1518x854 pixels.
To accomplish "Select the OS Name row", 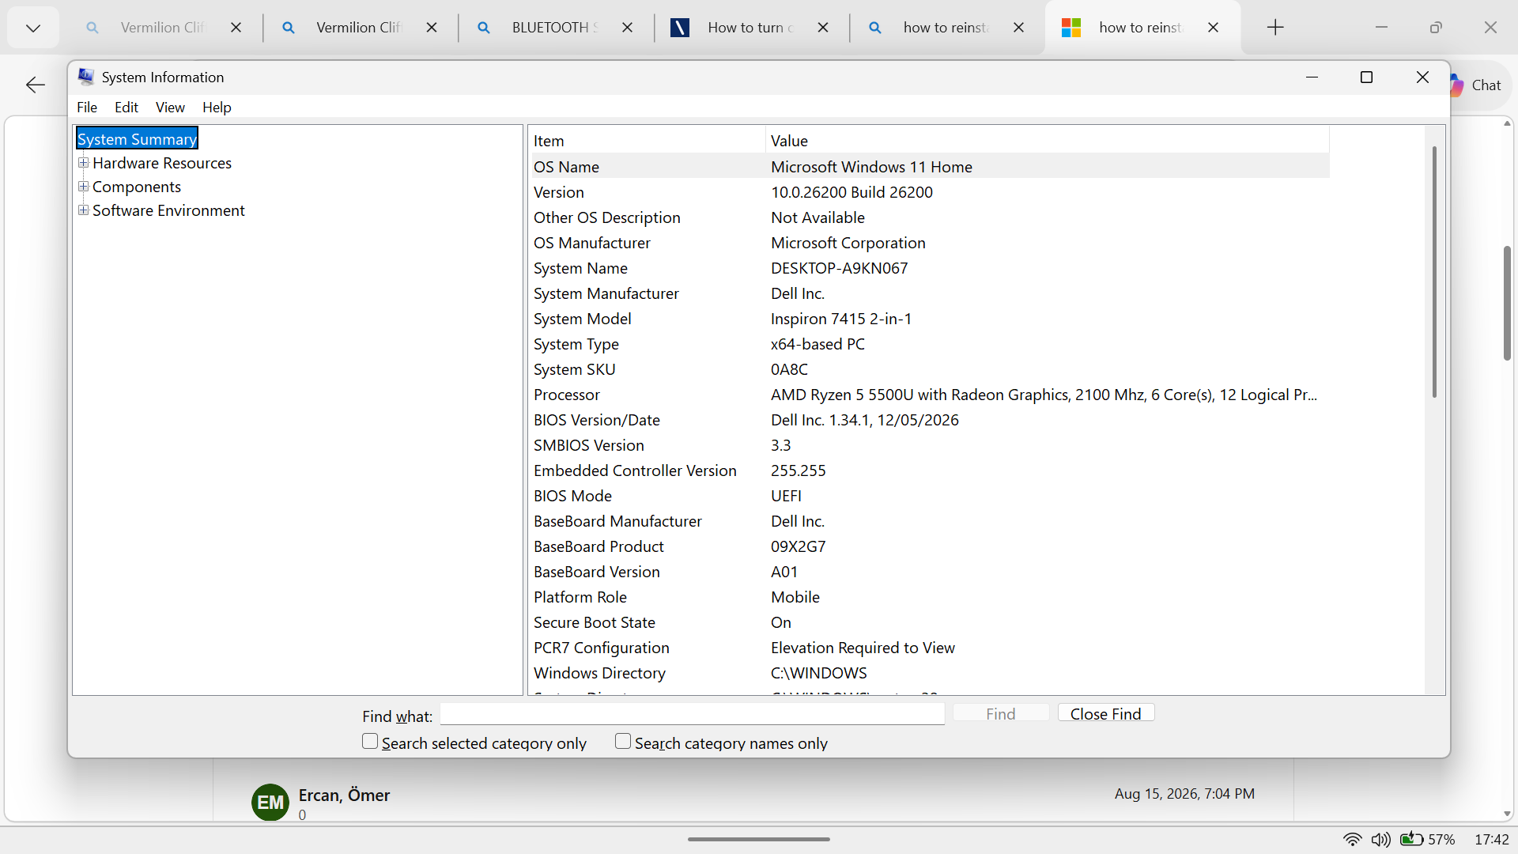I will click(x=929, y=167).
